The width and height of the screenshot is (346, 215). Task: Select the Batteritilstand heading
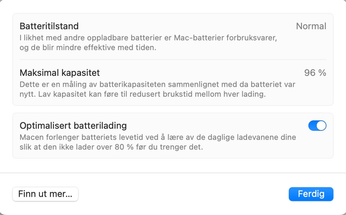pyautogui.click(x=49, y=26)
